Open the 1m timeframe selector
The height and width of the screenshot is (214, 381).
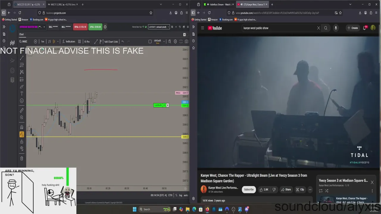click(43, 42)
